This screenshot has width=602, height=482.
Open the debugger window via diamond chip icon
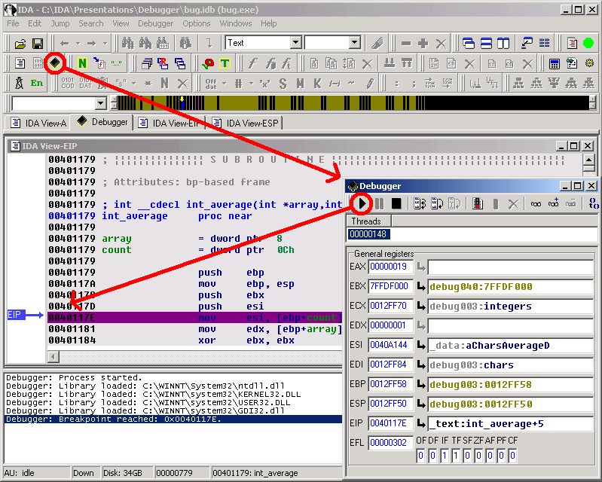pyautogui.click(x=55, y=63)
